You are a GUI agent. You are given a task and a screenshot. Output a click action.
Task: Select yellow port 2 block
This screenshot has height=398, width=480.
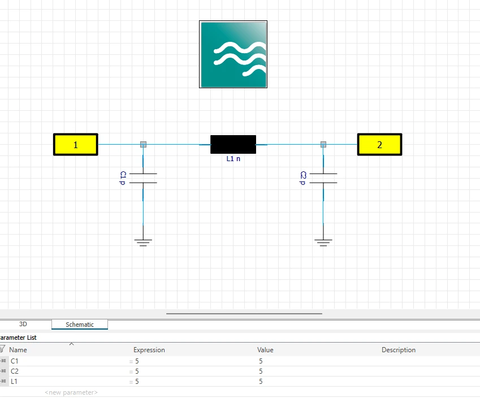379,145
